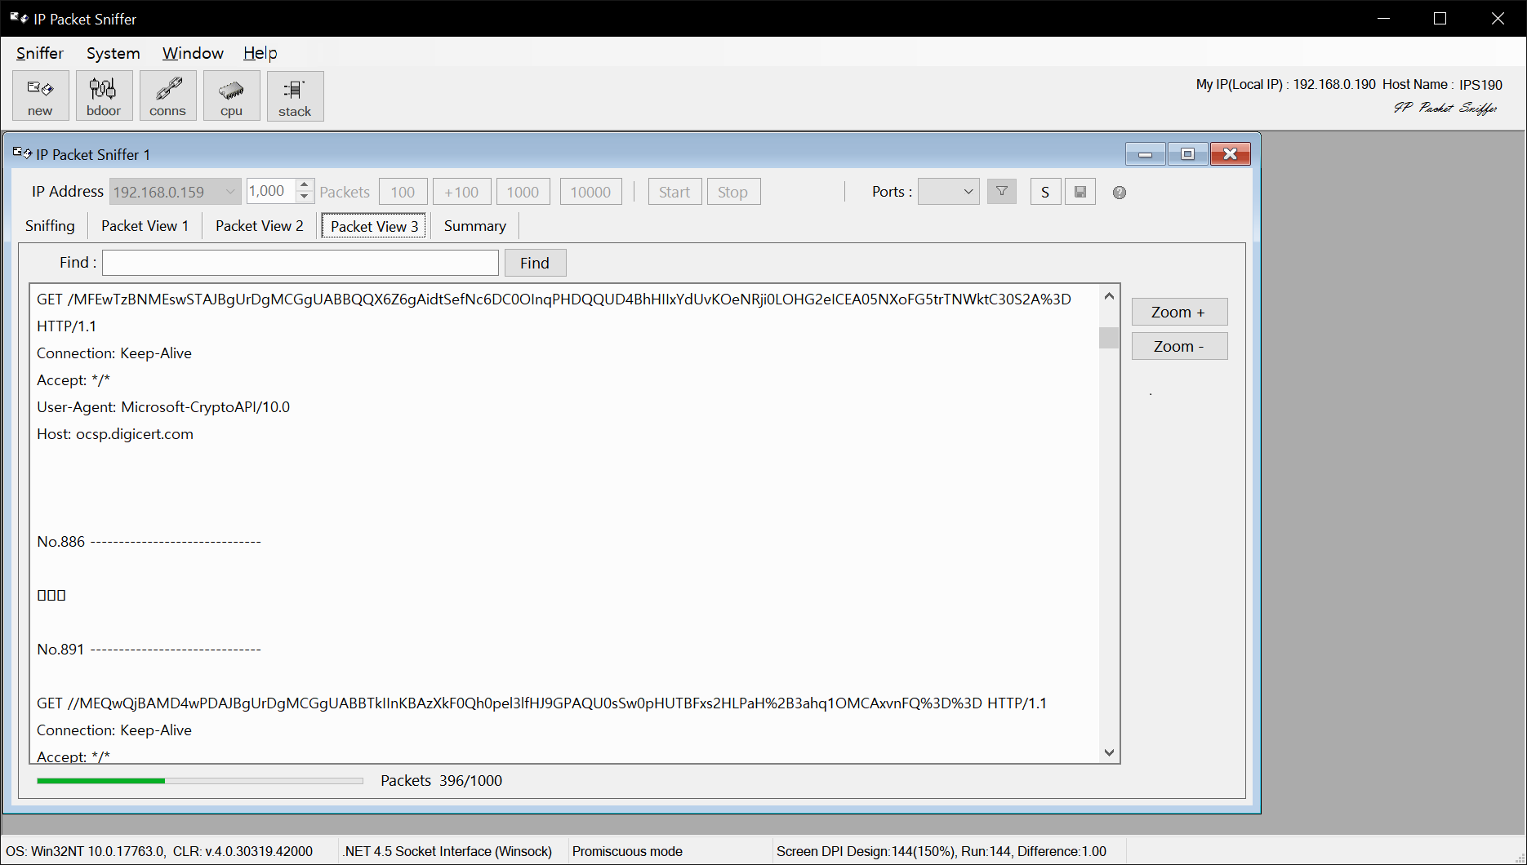The height and width of the screenshot is (865, 1527).
Task: Switch to Packet View 1 tab
Action: 145,225
